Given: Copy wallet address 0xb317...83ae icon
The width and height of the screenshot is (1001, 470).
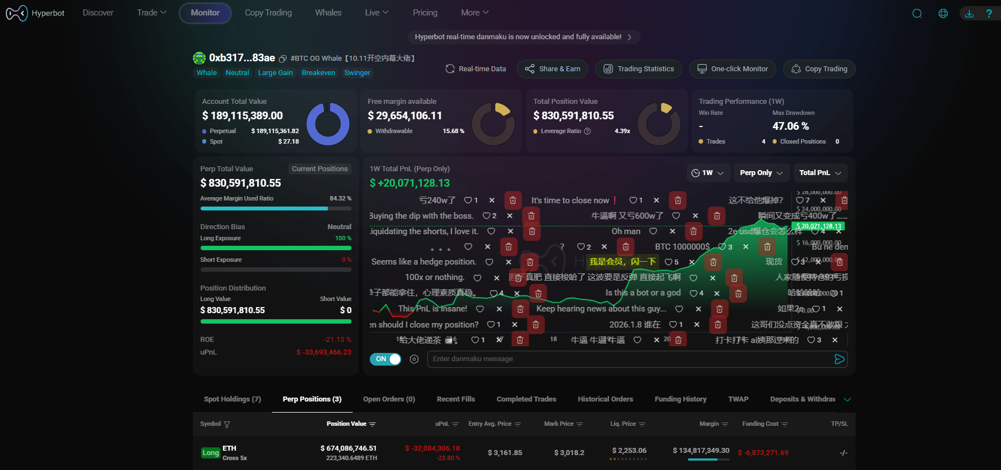Looking at the screenshot, I should tap(282, 59).
